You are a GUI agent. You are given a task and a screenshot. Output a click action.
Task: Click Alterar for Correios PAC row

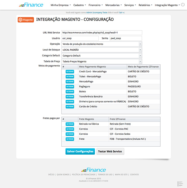tap(70, 129)
